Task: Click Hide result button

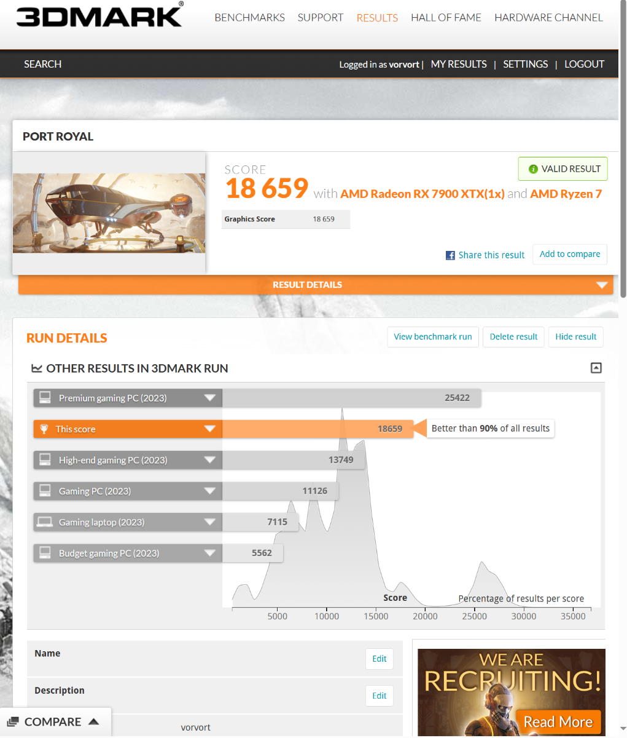Action: click(576, 336)
